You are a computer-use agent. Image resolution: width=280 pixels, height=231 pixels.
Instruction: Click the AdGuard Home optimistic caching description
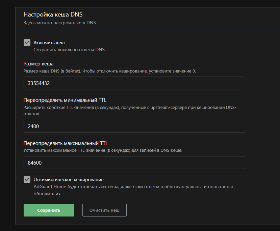[133, 187]
